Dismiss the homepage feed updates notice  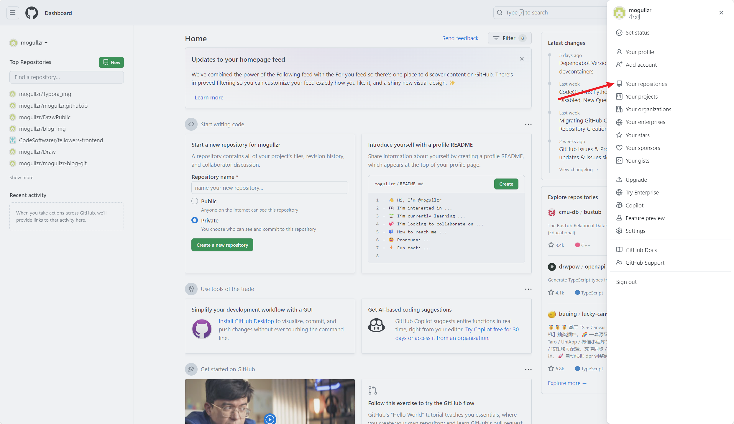[x=522, y=59]
